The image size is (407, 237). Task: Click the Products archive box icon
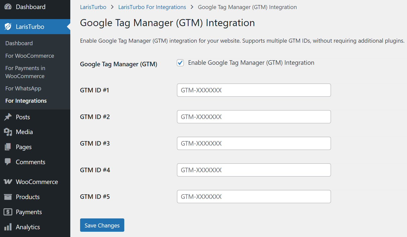8,197
